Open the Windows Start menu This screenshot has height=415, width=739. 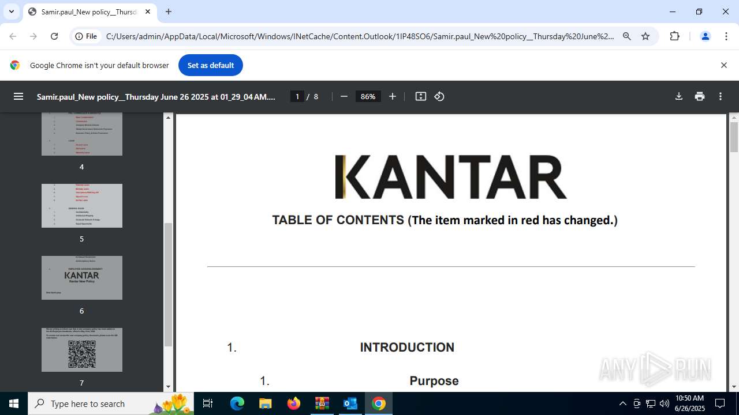[14, 403]
